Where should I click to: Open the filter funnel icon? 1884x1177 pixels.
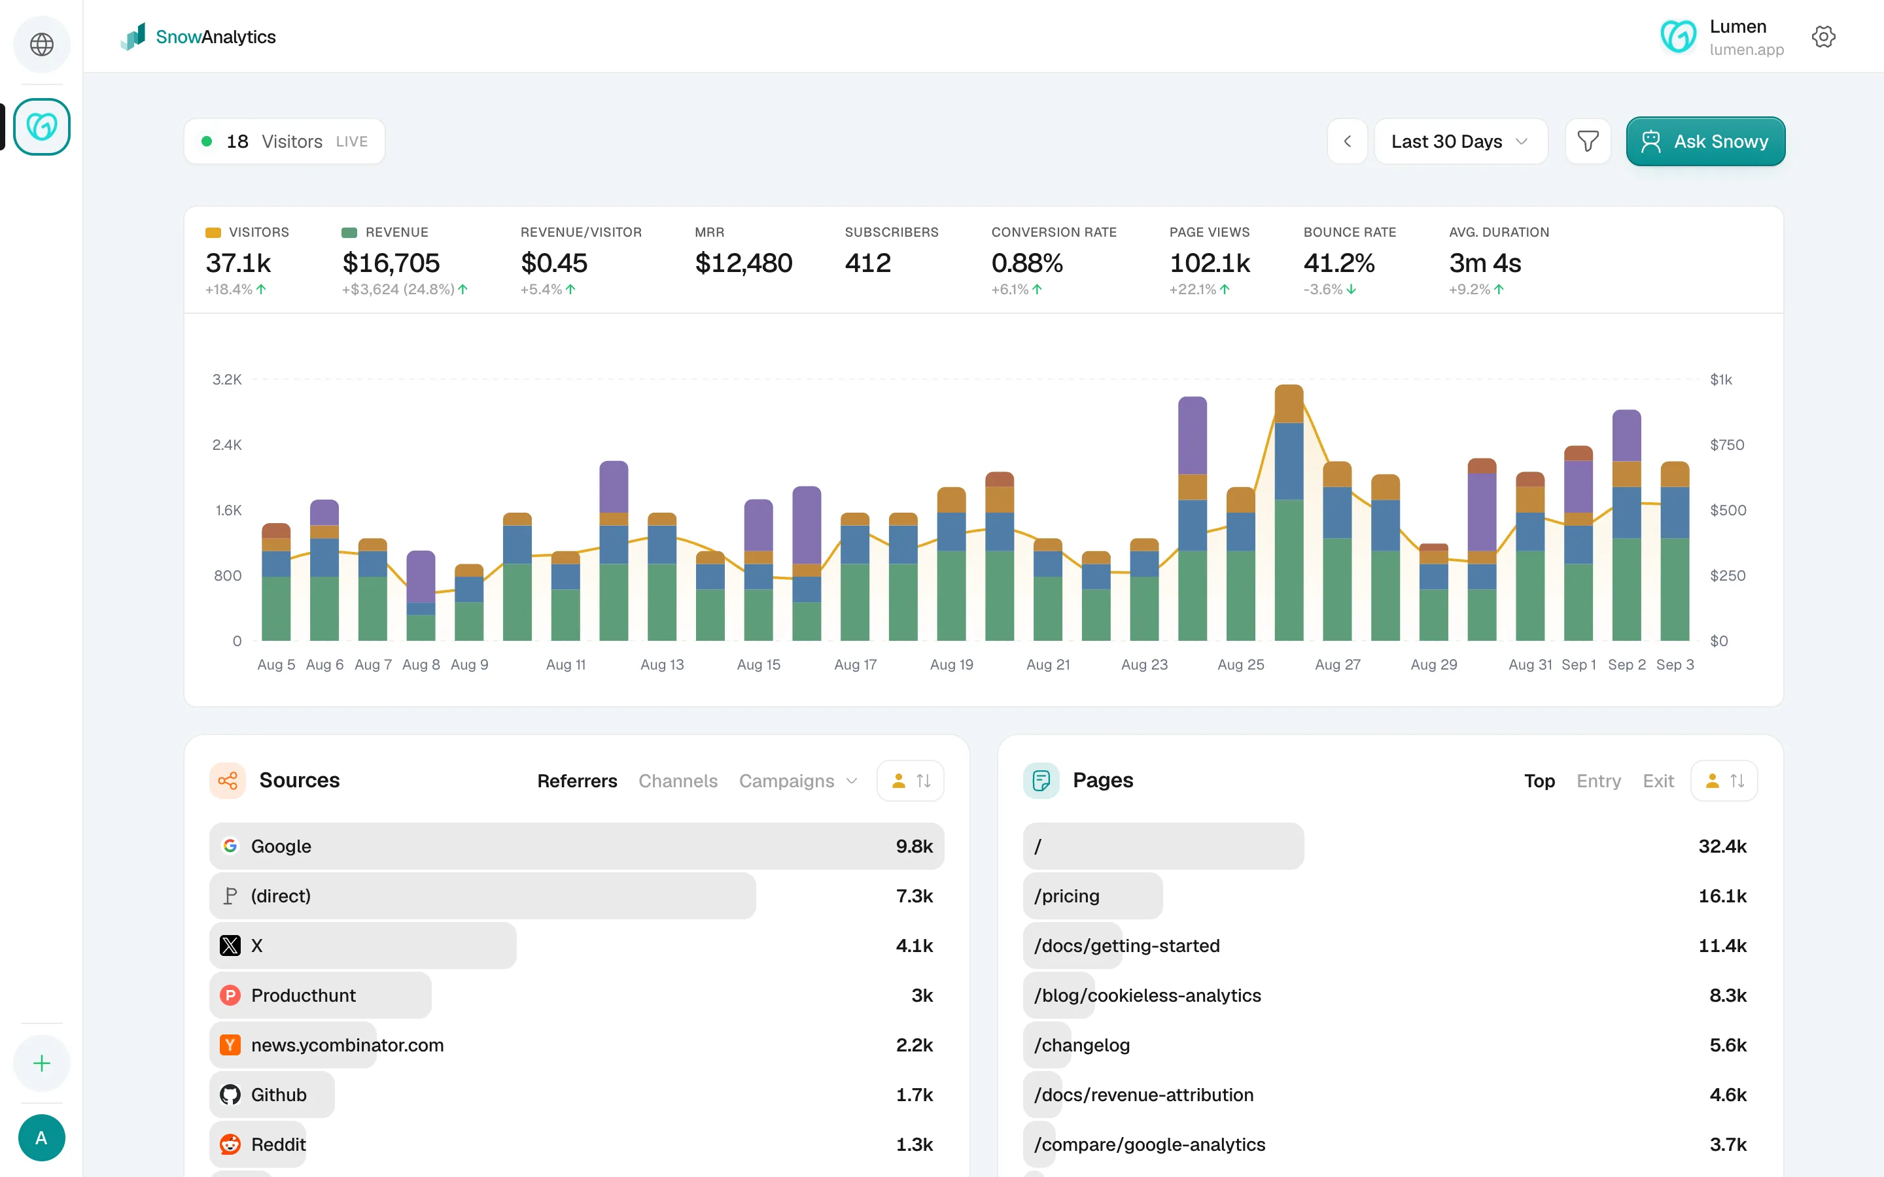tap(1588, 142)
